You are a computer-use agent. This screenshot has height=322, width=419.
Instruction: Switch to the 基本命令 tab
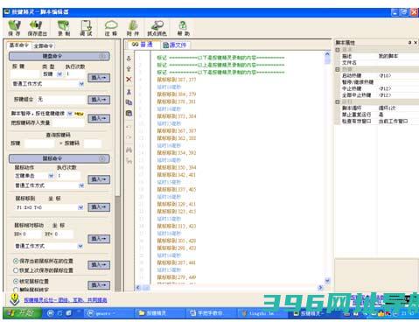tap(19, 45)
